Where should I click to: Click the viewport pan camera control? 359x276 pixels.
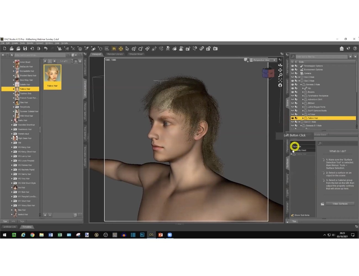[x=280, y=70]
